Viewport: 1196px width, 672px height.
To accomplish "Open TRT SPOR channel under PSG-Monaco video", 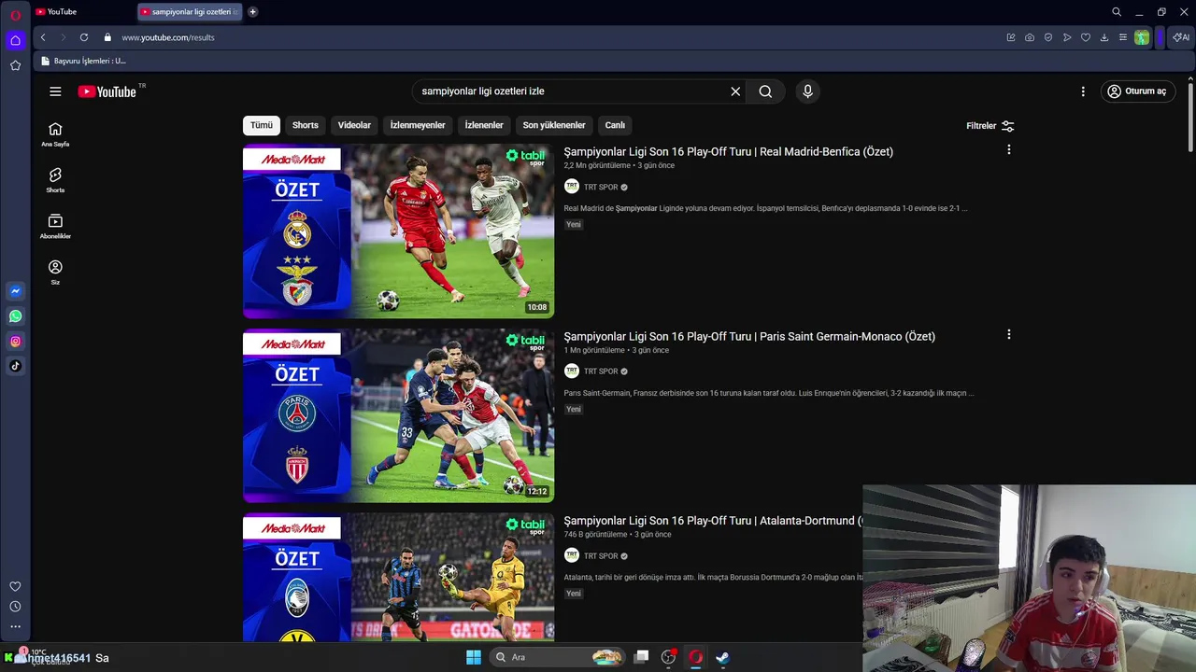I will coord(601,371).
